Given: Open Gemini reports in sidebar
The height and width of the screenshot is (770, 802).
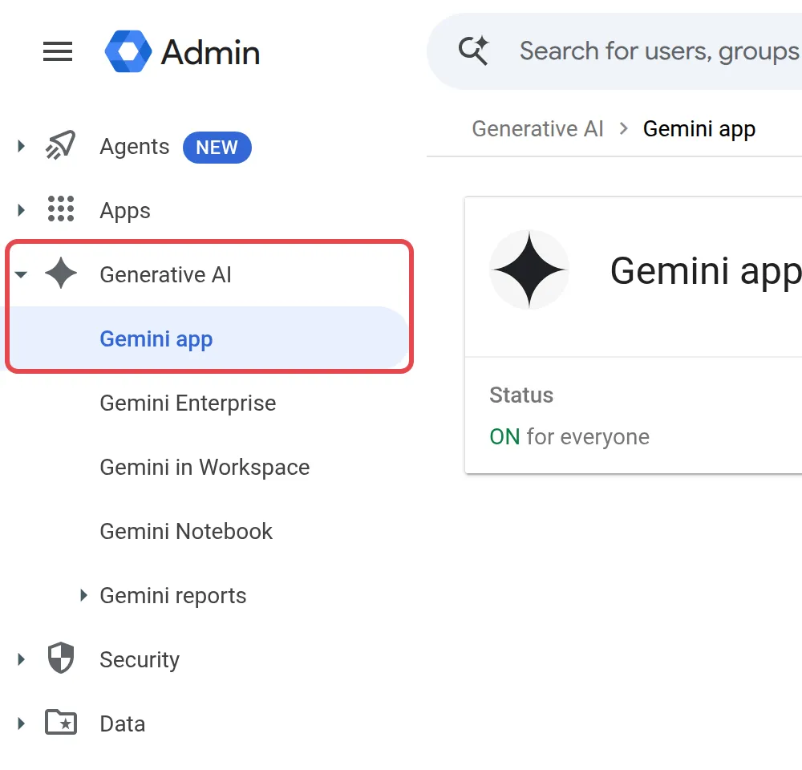Looking at the screenshot, I should click(x=173, y=595).
